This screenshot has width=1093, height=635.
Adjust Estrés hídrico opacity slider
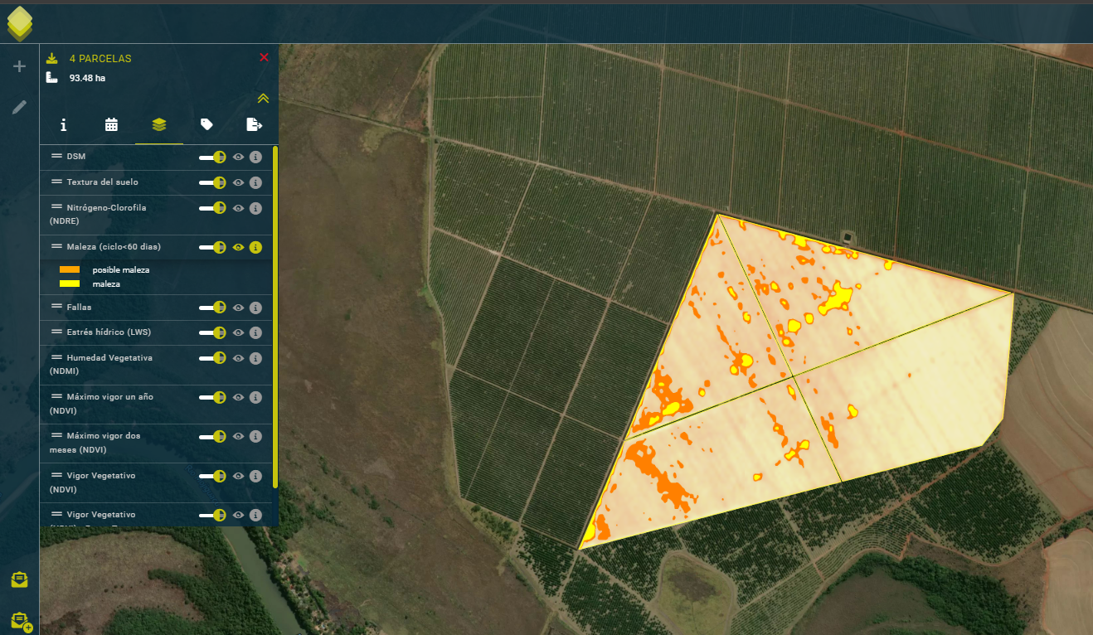click(212, 332)
